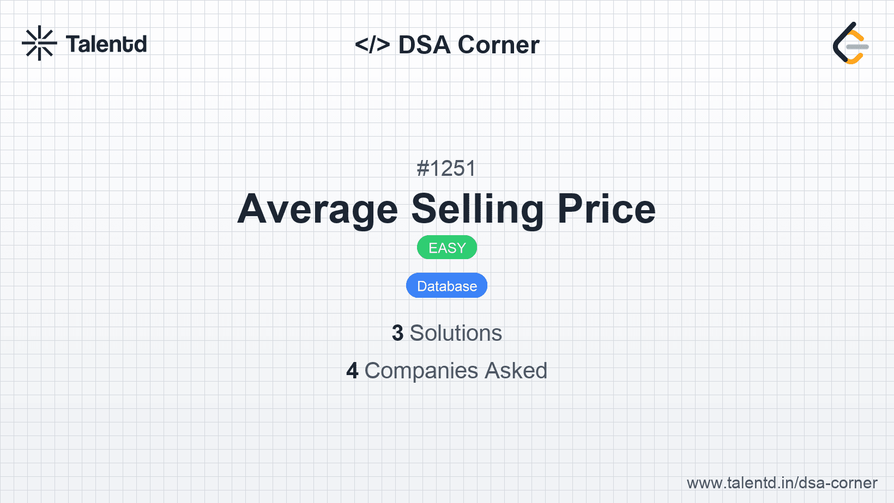Visit the www.talentd.in/dsa-corner URL
The width and height of the screenshot is (894, 503).
coord(782,483)
